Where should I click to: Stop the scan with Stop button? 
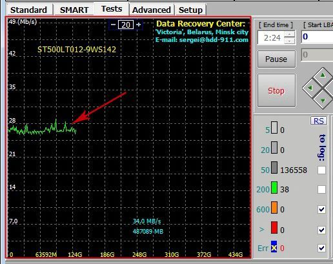pos(276,90)
